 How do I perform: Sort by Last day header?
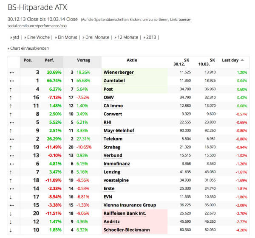230,60
